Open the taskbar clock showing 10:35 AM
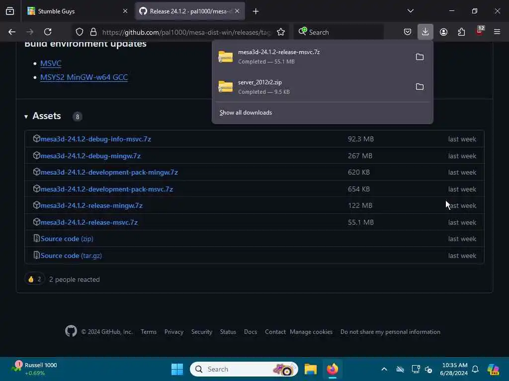 453,369
